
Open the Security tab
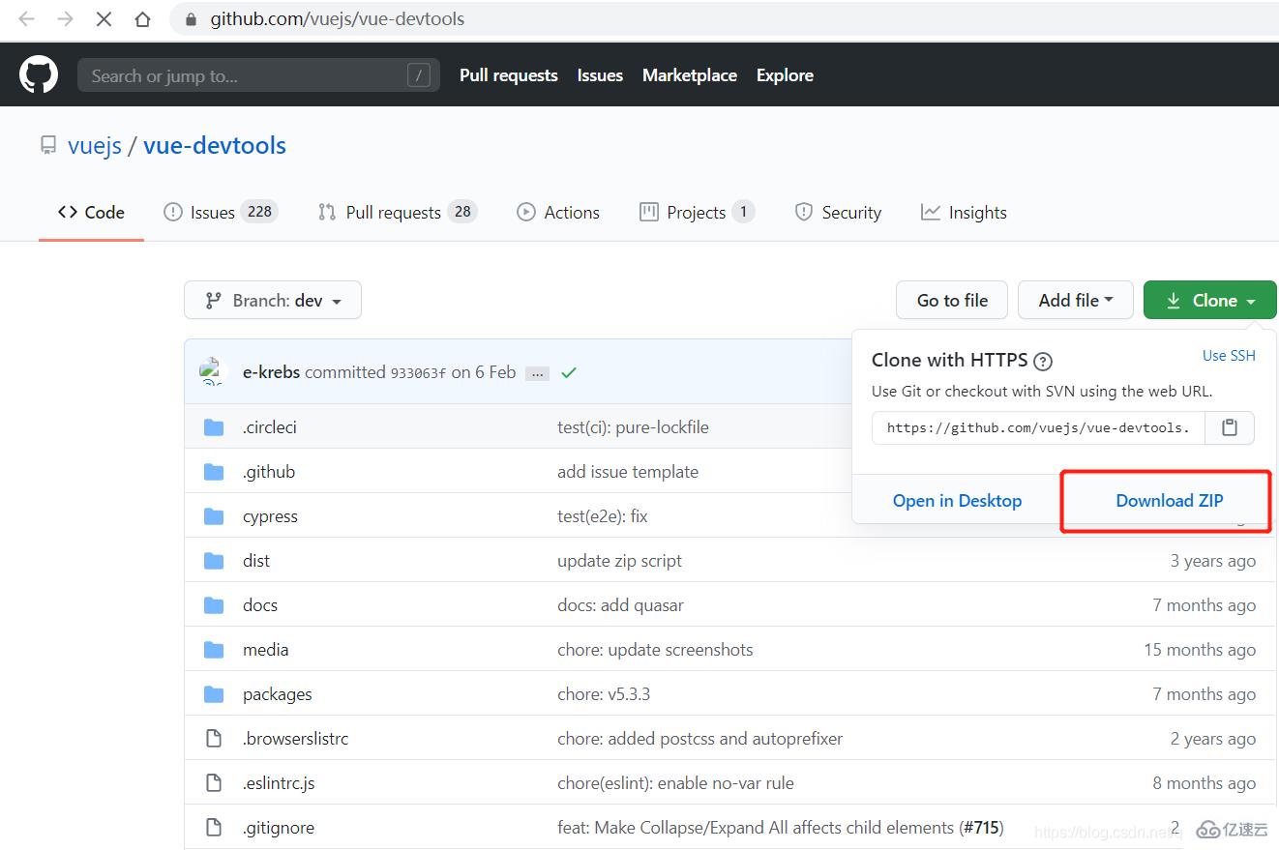tap(838, 213)
